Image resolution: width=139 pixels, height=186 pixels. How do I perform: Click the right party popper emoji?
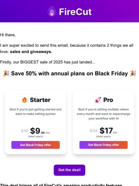(133, 74)
